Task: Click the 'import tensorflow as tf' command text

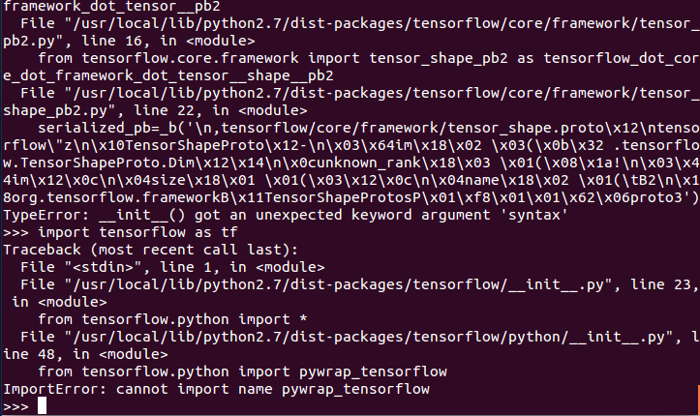Action: point(137,232)
